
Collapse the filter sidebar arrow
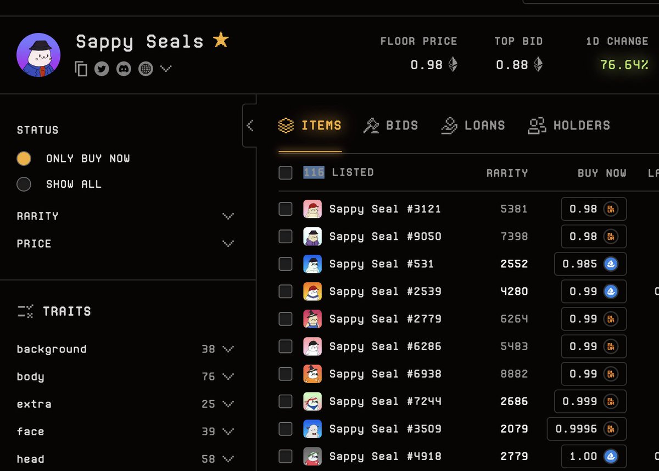[250, 126]
